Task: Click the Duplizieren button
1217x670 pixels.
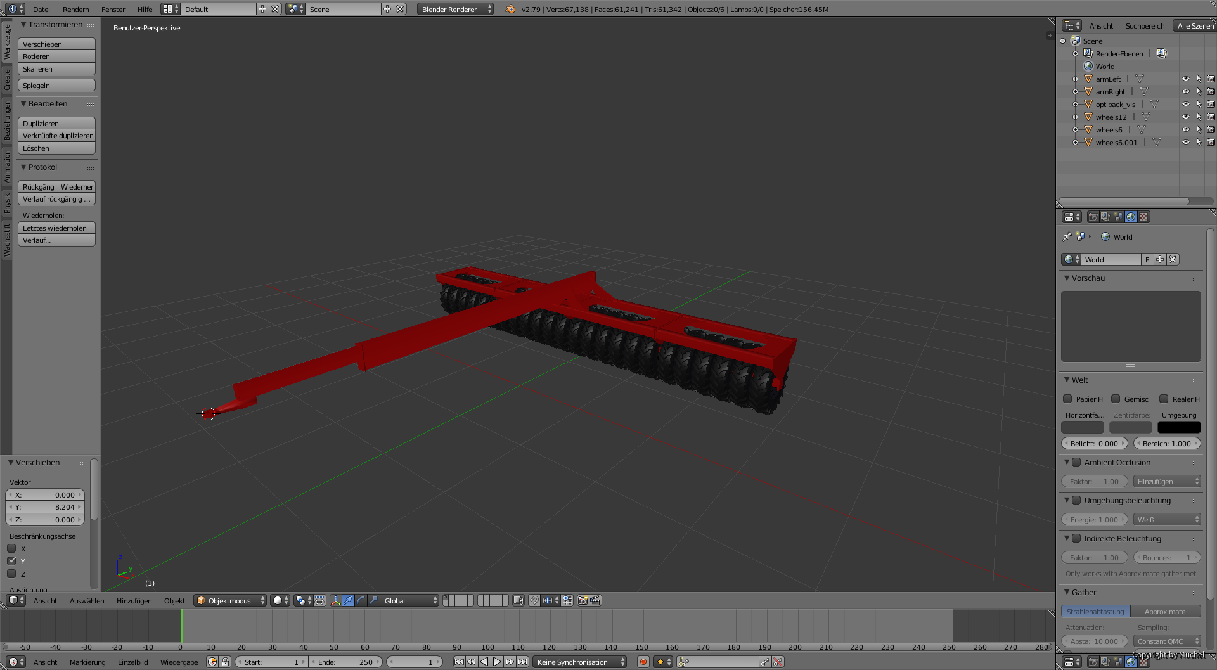Action: tap(56, 123)
